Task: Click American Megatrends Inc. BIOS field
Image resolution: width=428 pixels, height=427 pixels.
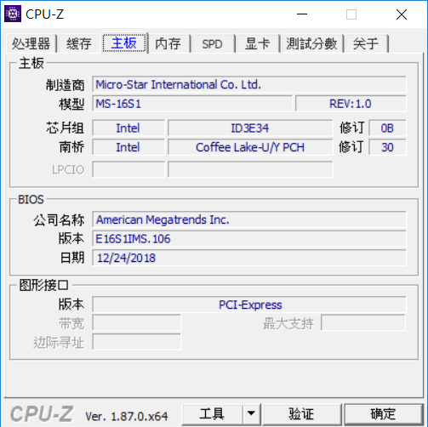Action: [x=249, y=219]
